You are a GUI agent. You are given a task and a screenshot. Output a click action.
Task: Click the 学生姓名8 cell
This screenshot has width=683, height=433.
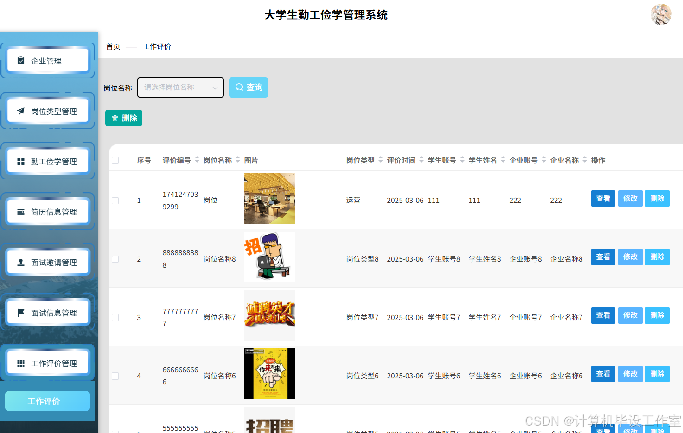485,259
